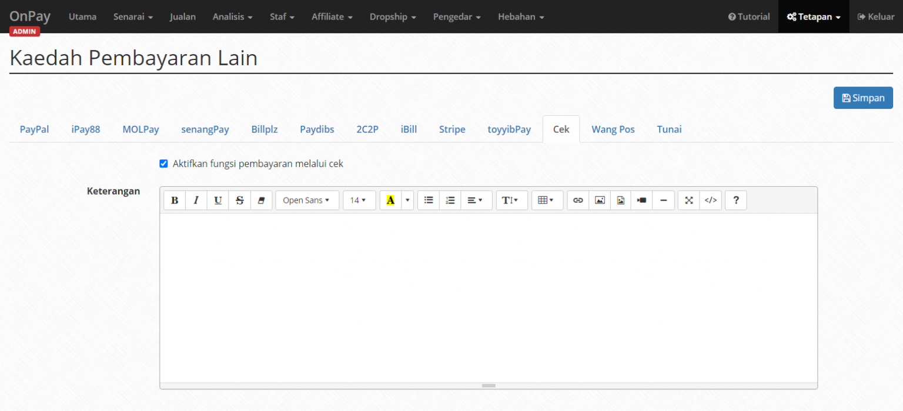The width and height of the screenshot is (903, 411).
Task: Toggle fullscreen editor mode
Action: tap(689, 201)
